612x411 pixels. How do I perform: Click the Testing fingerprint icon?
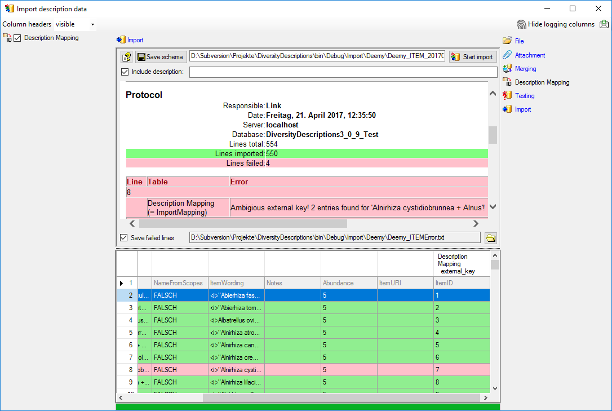507,96
